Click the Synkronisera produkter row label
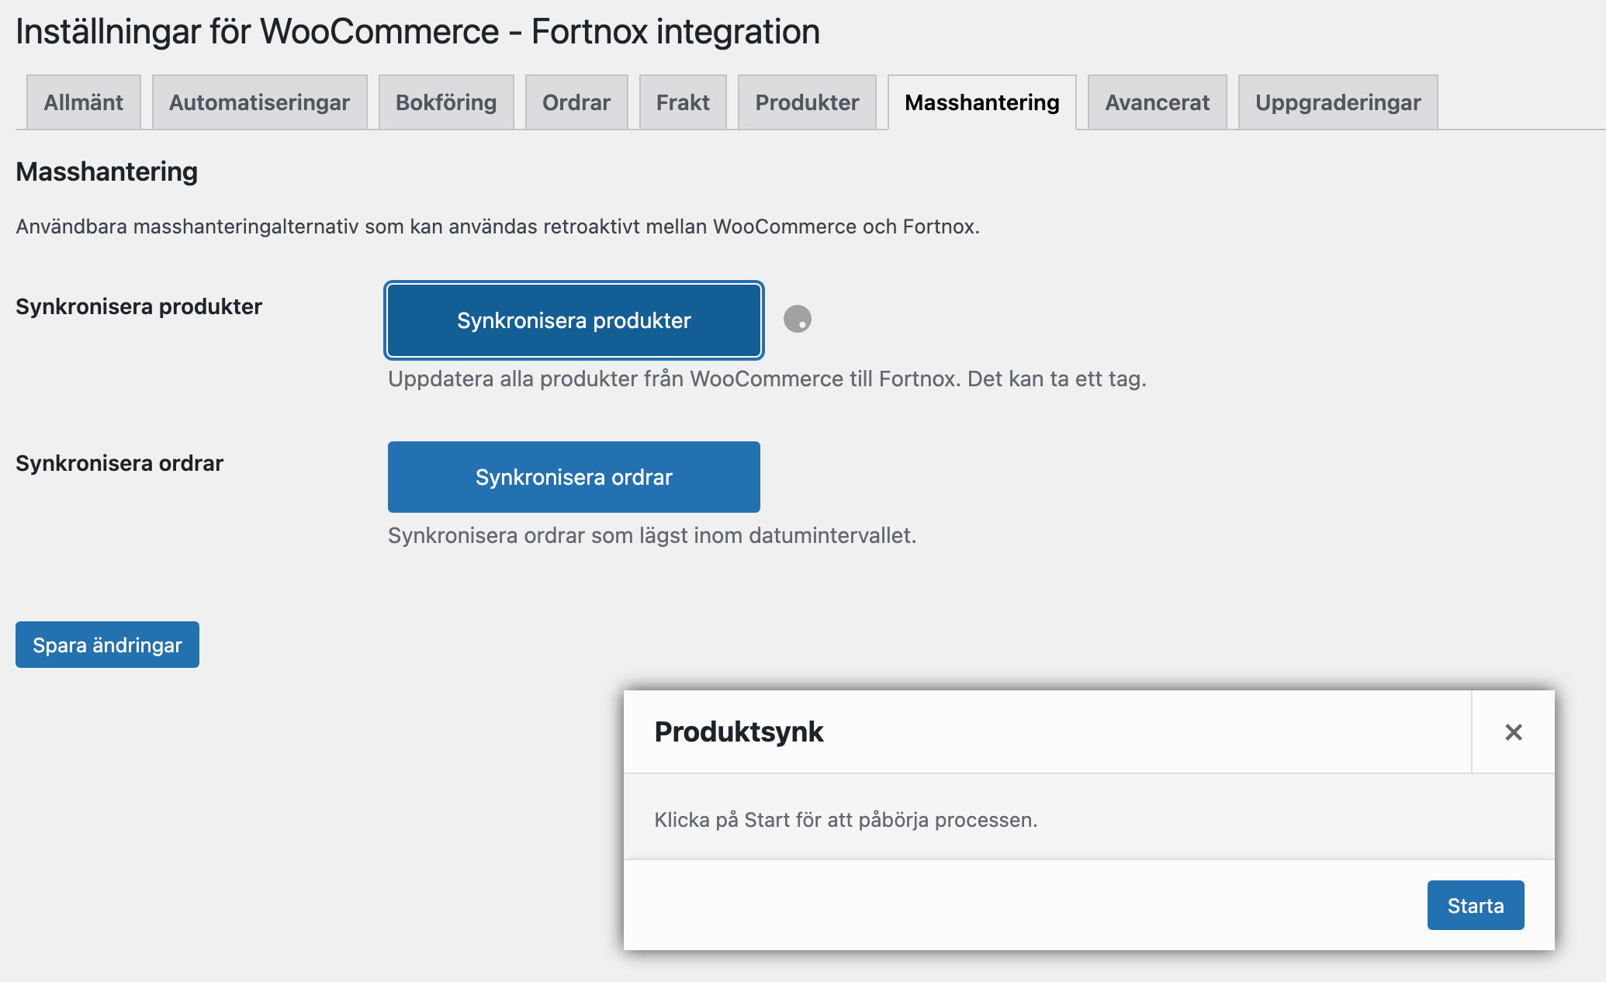Image resolution: width=1606 pixels, height=982 pixels. (138, 306)
